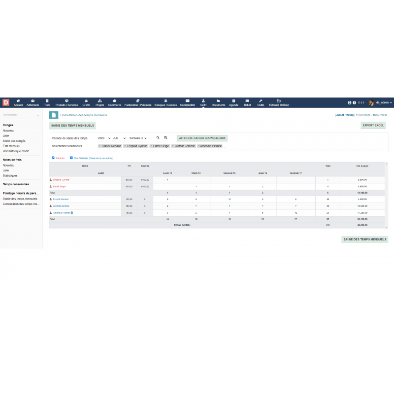Image resolution: width=394 pixels, height=394 pixels.
Task: Open the Outils wrench icon
Action: [261, 100]
